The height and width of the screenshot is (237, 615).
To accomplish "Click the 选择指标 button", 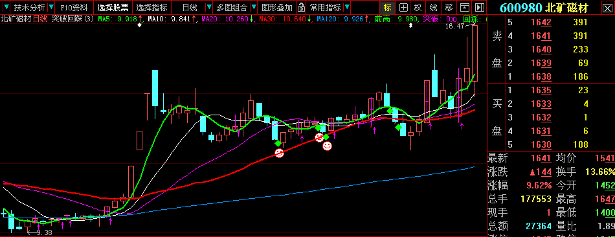I will [151, 7].
